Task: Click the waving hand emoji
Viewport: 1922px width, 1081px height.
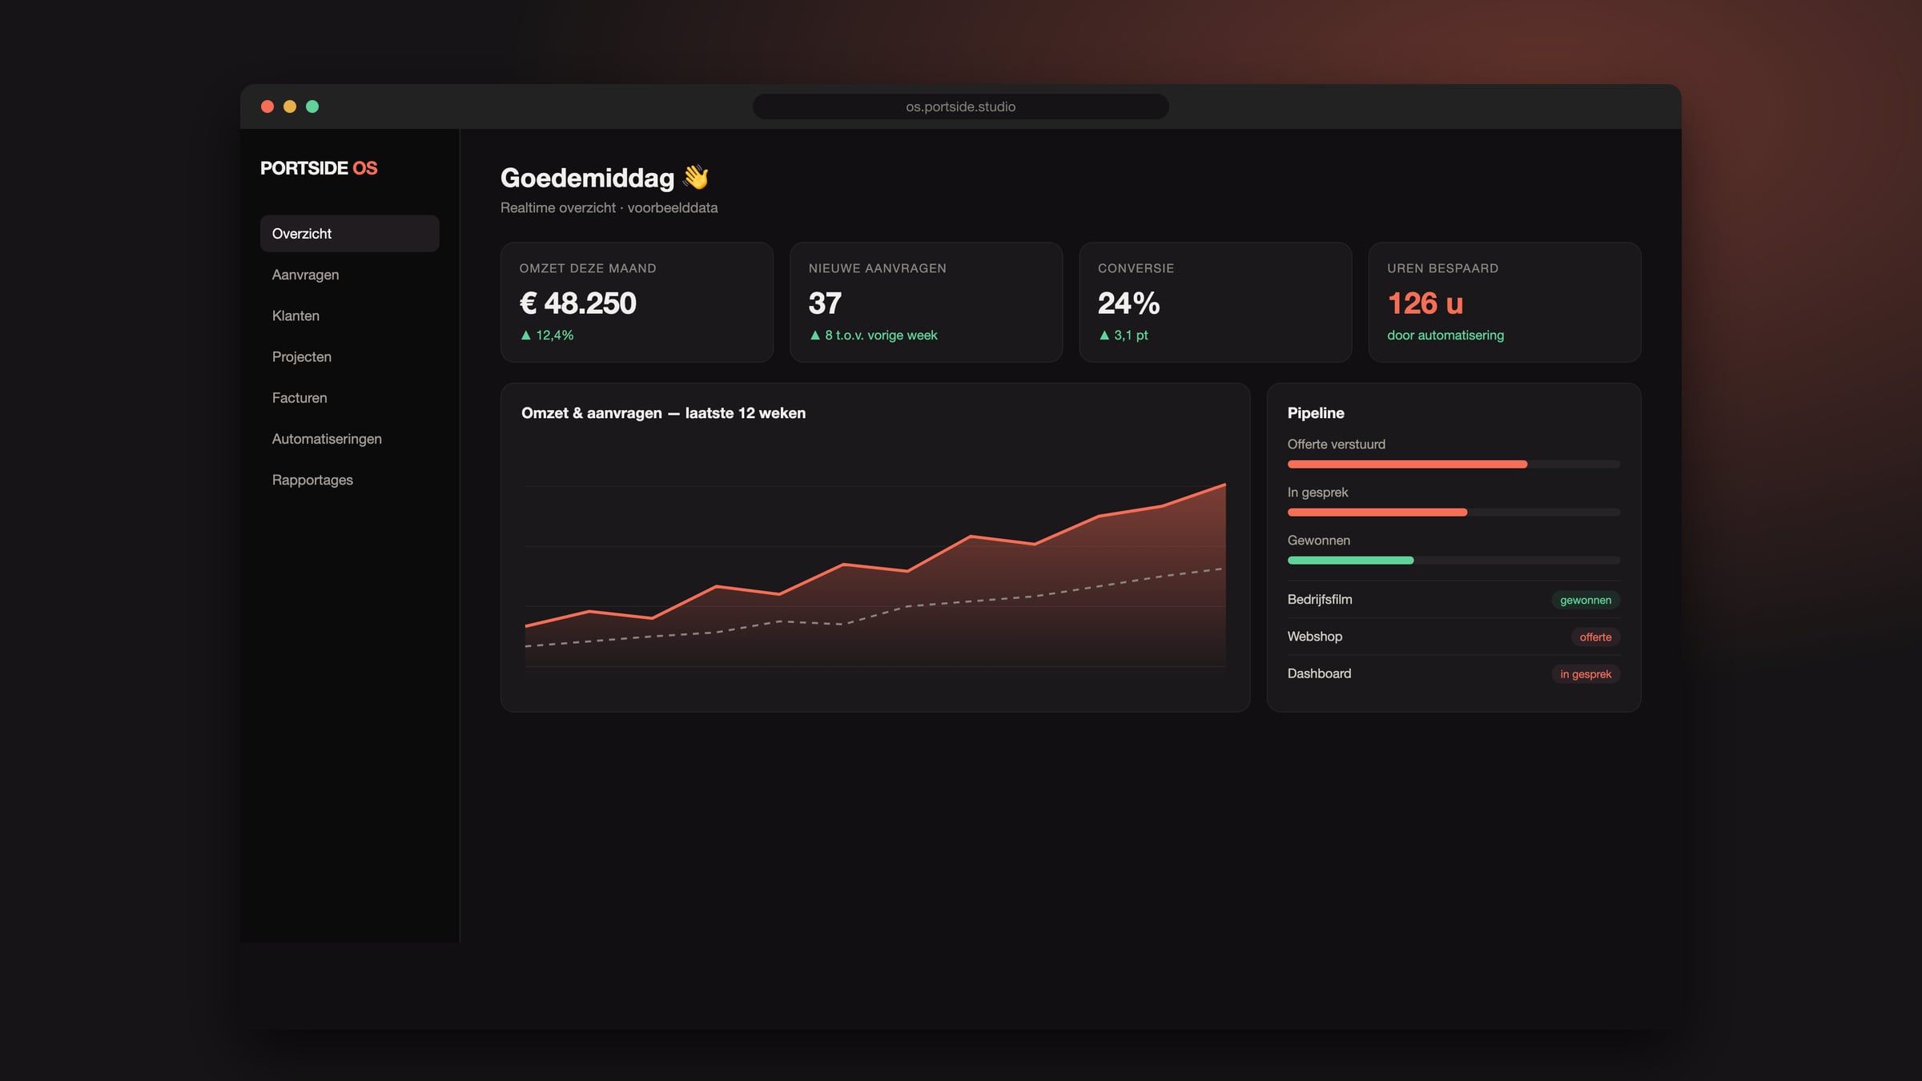Action: pyautogui.click(x=696, y=177)
